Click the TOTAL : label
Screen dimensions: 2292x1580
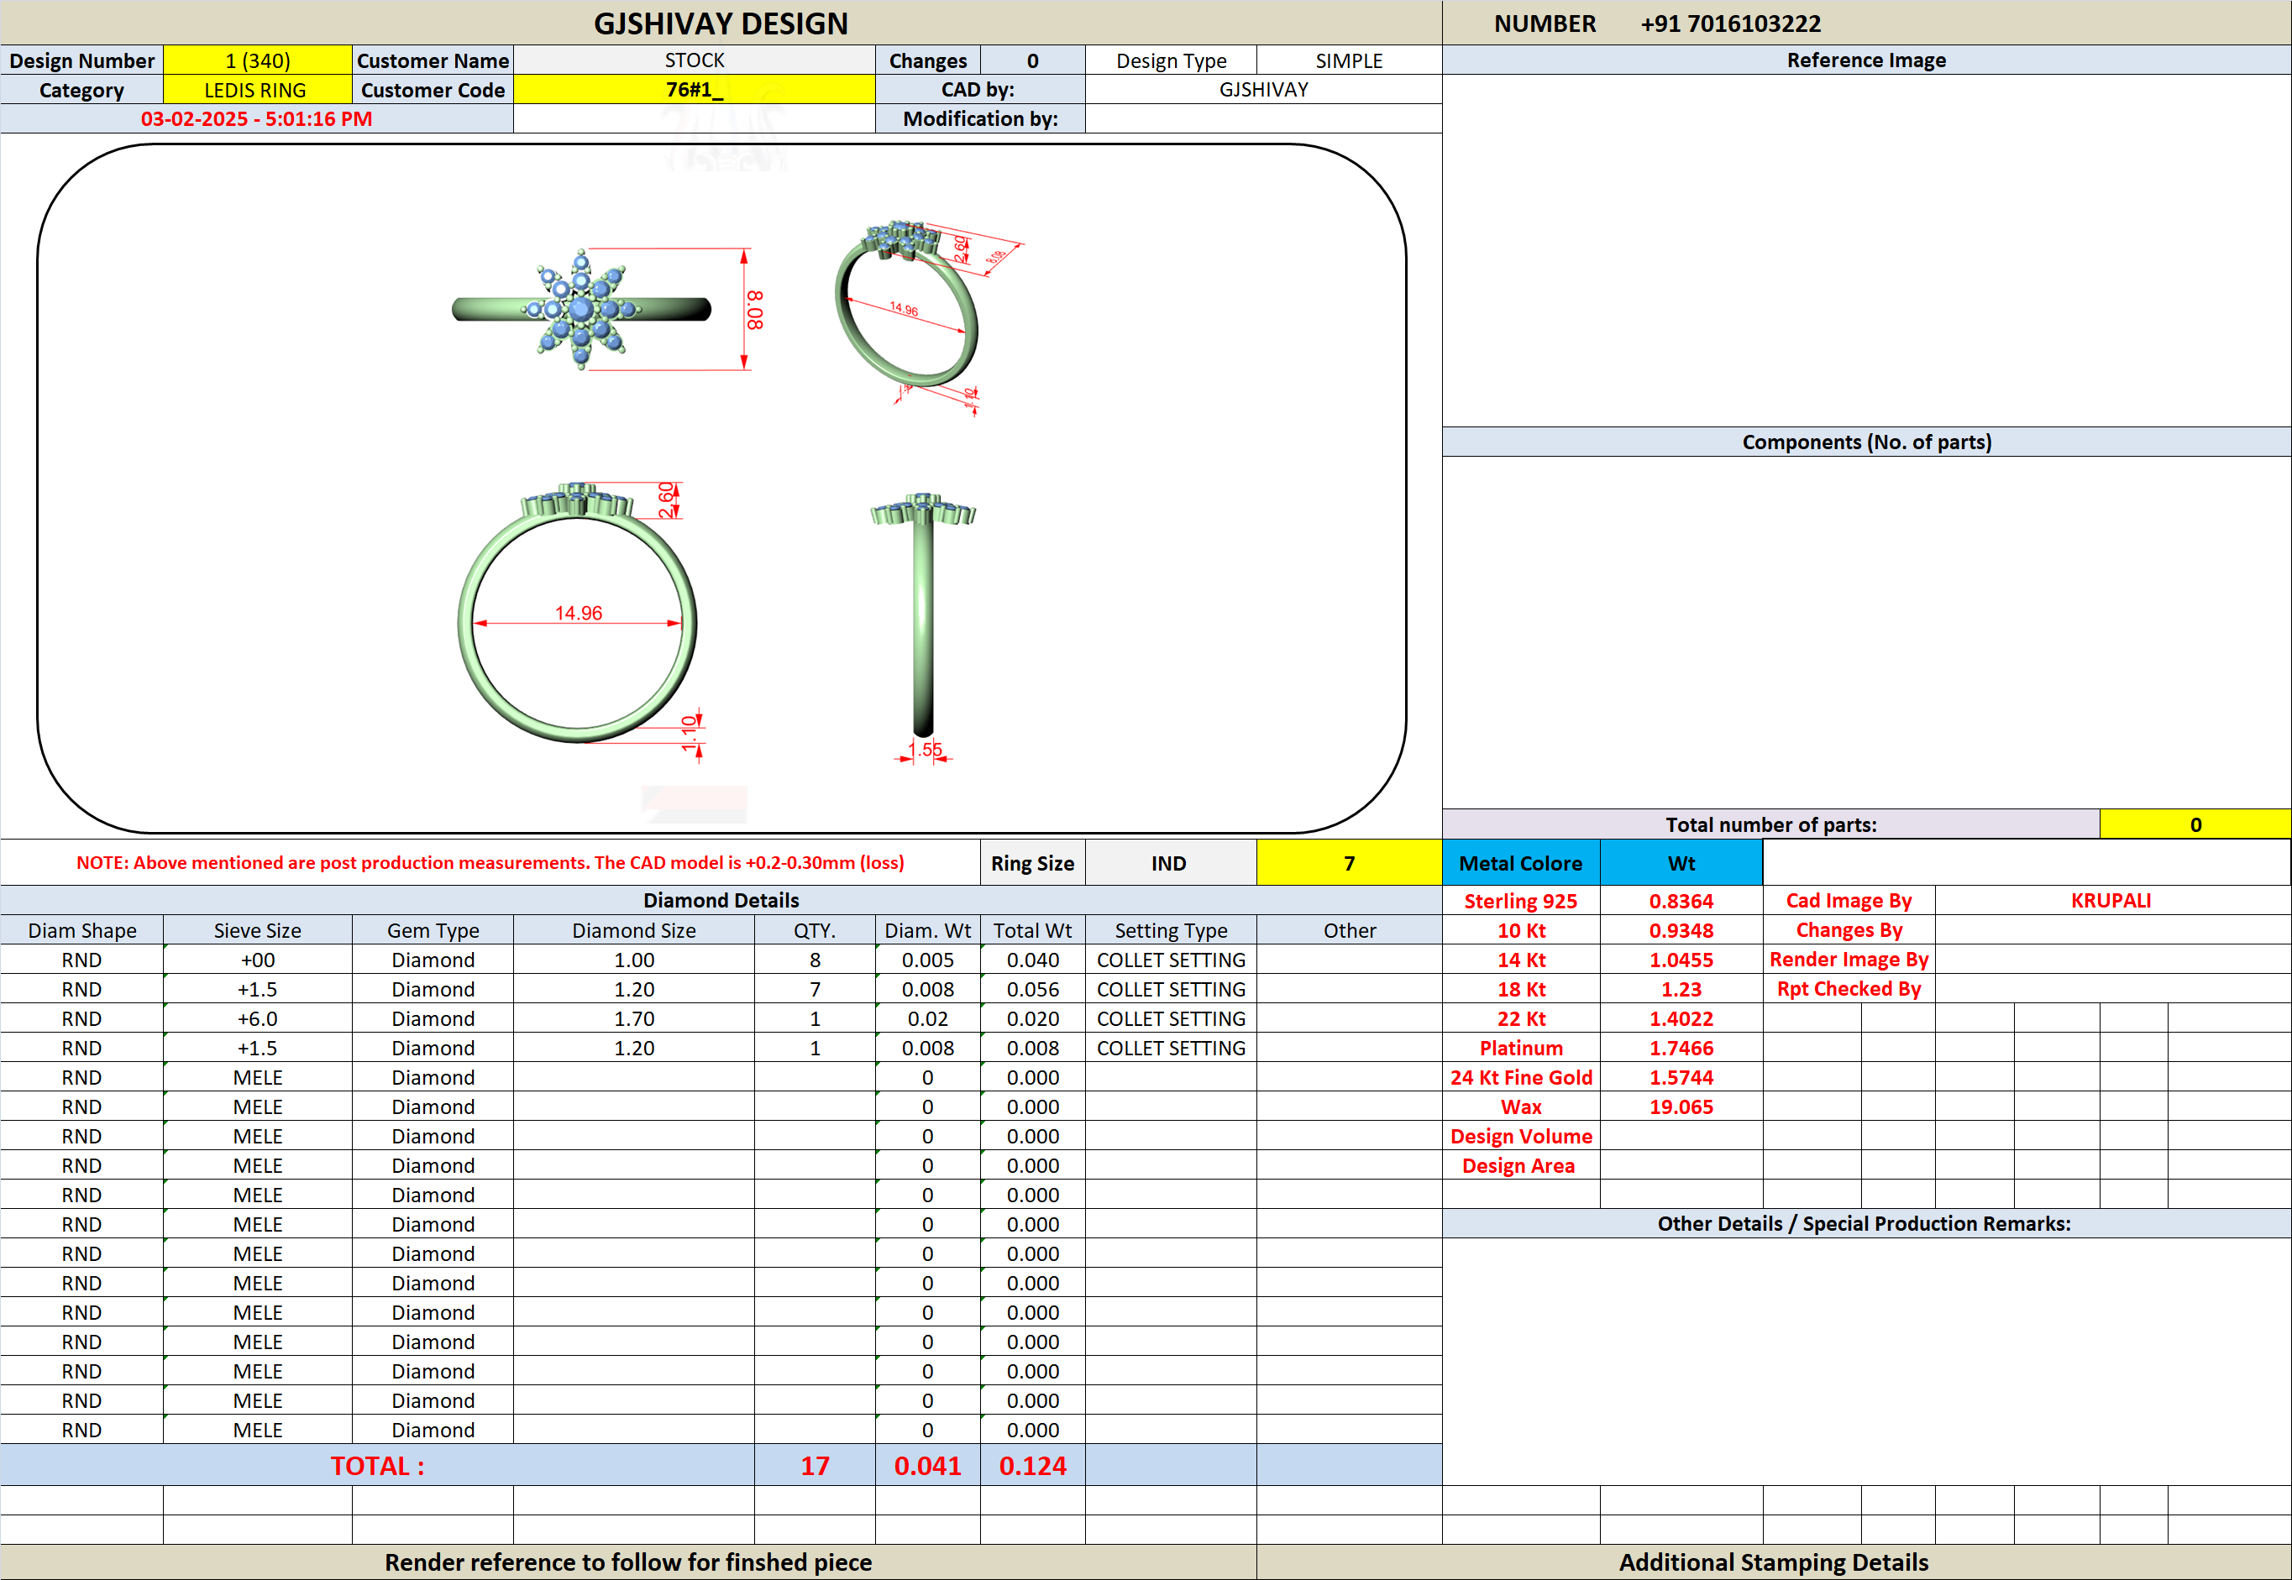click(x=377, y=1465)
